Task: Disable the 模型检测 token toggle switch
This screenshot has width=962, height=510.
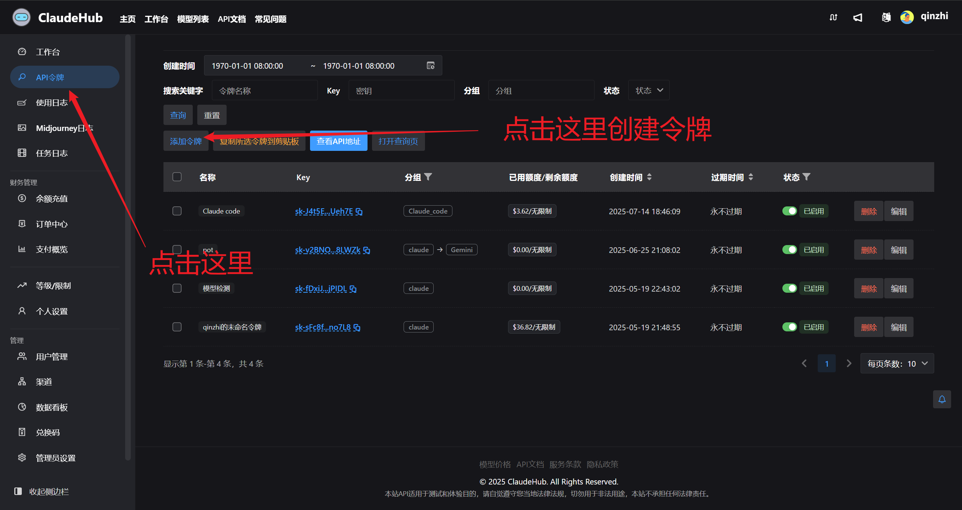Action: point(790,288)
